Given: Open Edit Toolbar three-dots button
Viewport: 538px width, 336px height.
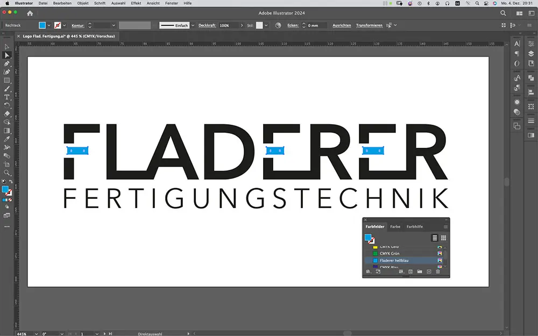Looking at the screenshot, I should (x=7, y=227).
